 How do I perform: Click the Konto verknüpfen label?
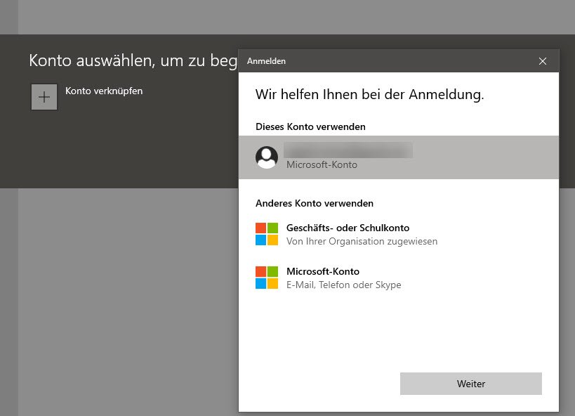(104, 91)
